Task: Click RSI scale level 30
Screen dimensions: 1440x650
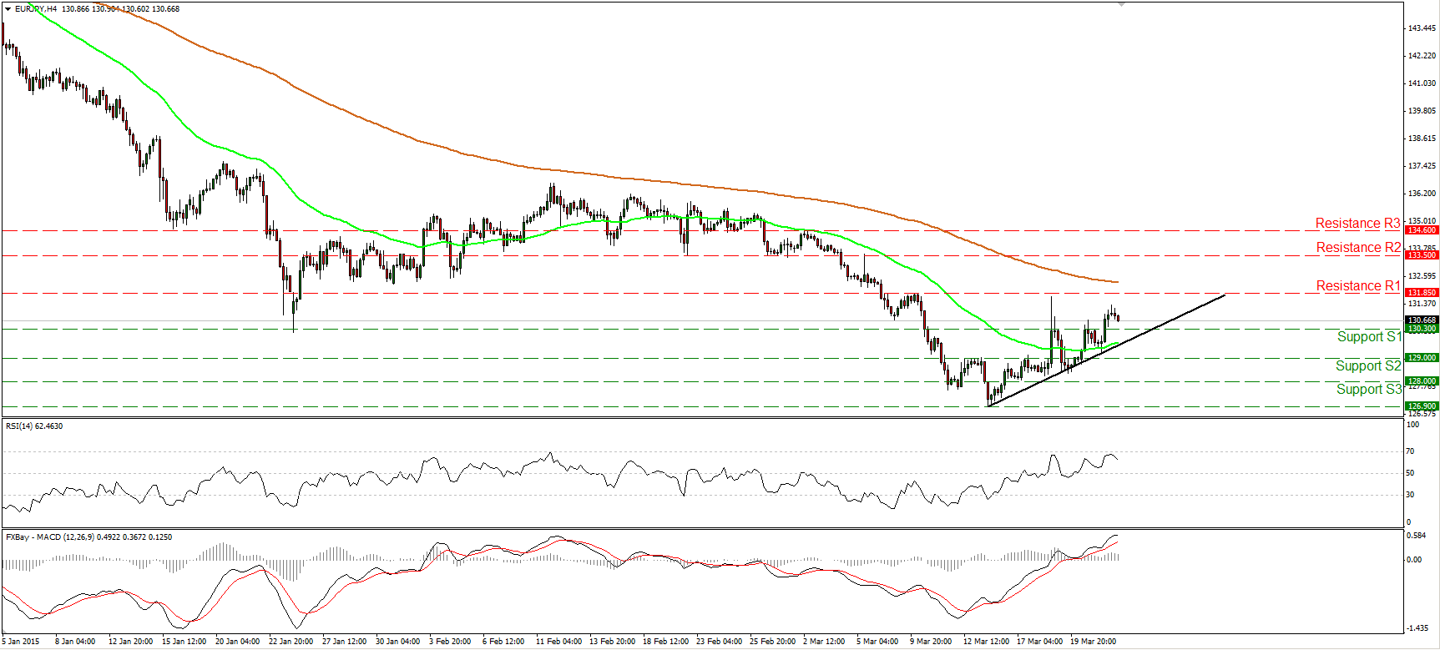Action: pos(1410,495)
